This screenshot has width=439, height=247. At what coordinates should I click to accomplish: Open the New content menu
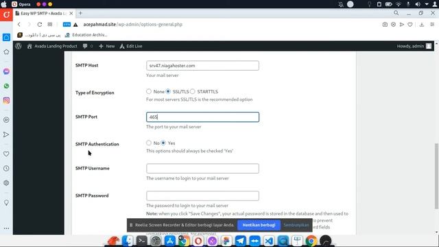point(107,46)
